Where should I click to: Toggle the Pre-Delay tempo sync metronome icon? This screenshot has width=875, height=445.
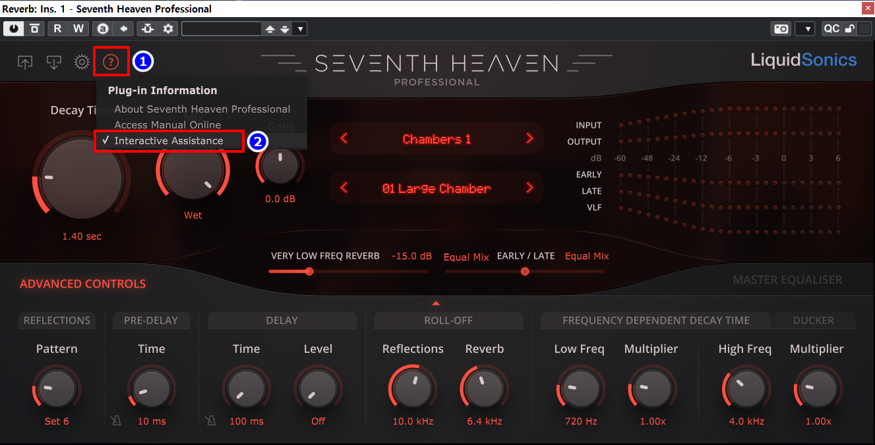[x=117, y=421]
